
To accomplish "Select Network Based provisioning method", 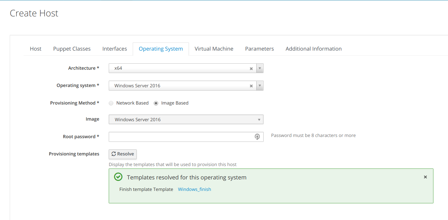I will pyautogui.click(x=111, y=103).
